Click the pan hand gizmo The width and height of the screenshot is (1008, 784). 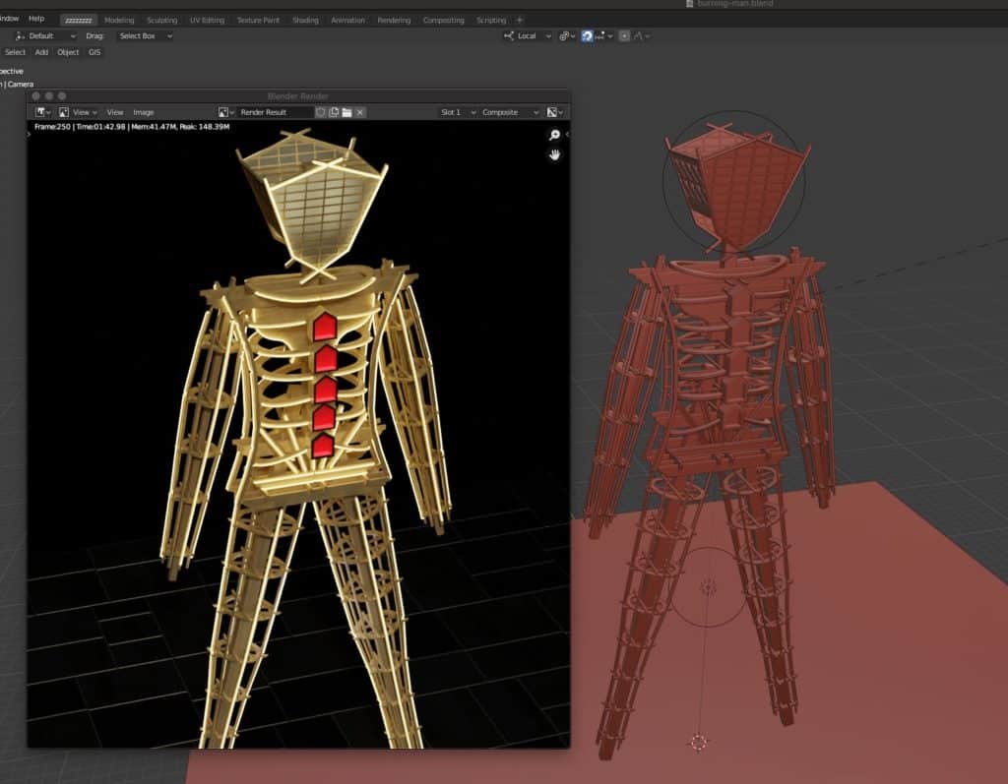point(554,154)
